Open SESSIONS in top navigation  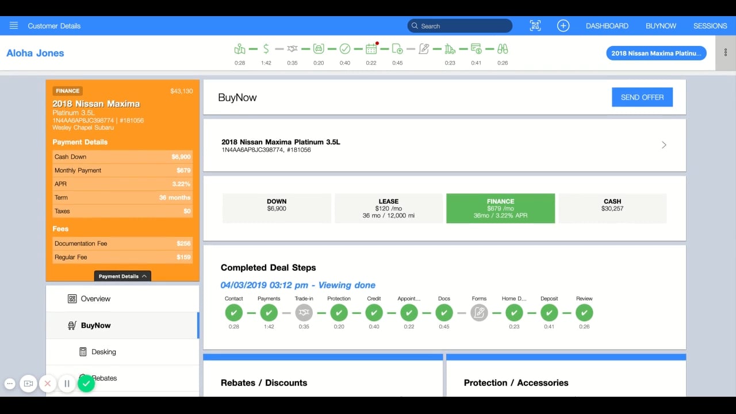[710, 26]
